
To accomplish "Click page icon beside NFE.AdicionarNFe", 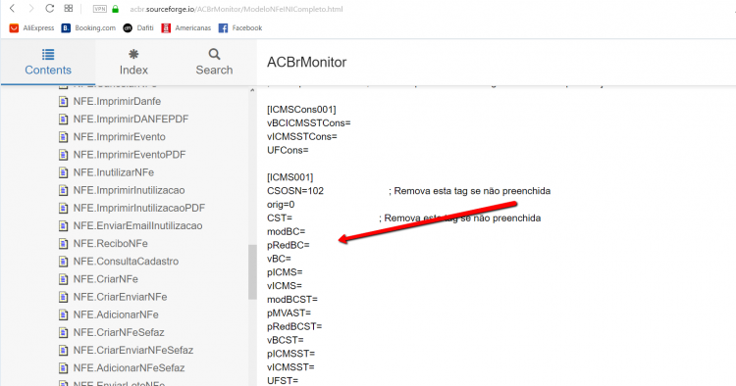I will pyautogui.click(x=64, y=315).
